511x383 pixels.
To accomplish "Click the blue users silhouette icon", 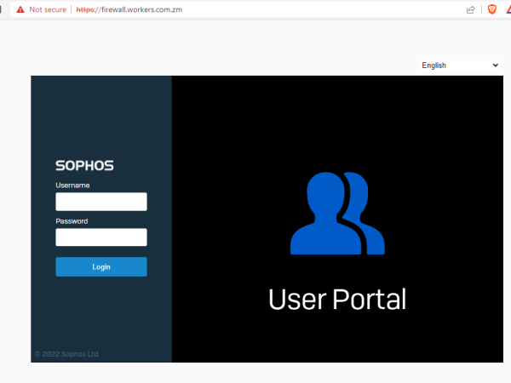I will point(337,213).
